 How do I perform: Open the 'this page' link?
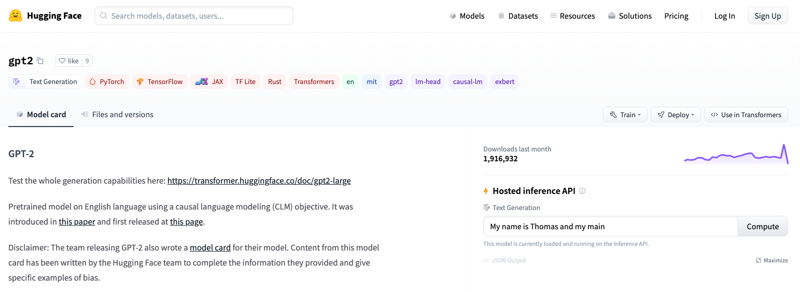tap(187, 222)
